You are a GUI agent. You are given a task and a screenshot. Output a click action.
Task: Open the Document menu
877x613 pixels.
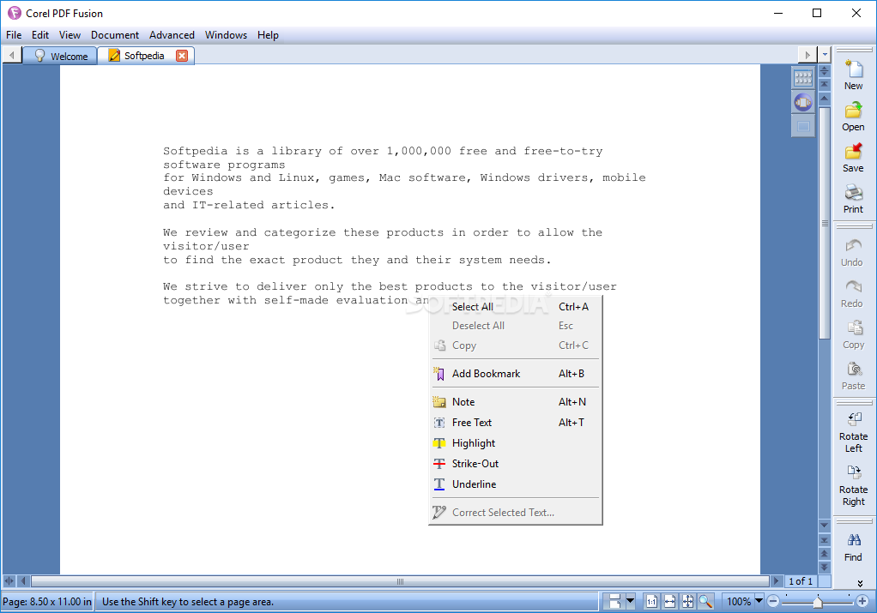pyautogui.click(x=115, y=34)
